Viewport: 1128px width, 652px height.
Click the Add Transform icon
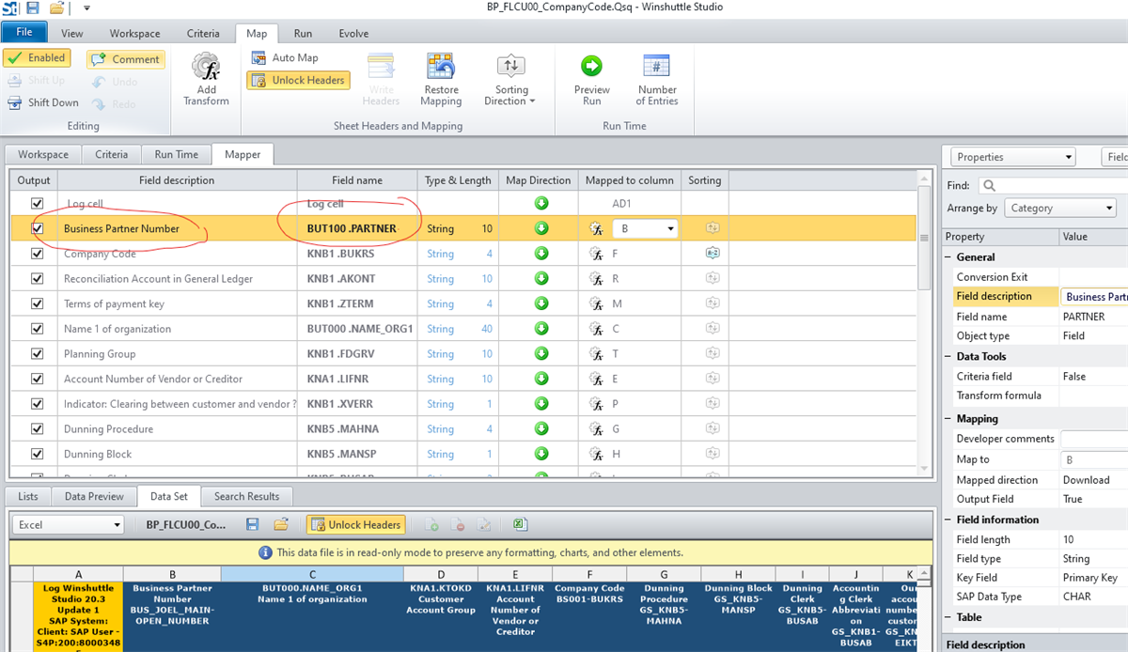click(x=206, y=70)
